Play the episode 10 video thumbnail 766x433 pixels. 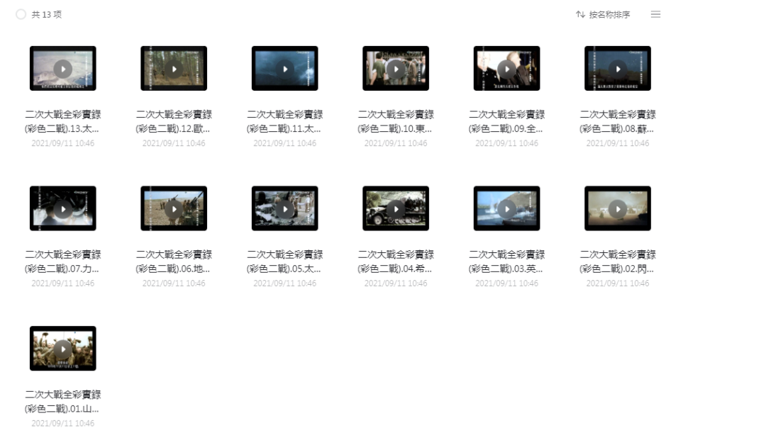tap(396, 69)
